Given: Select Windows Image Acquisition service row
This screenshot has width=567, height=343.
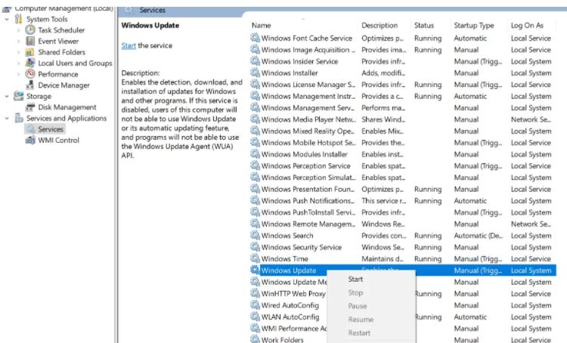Looking at the screenshot, I should (402, 50).
